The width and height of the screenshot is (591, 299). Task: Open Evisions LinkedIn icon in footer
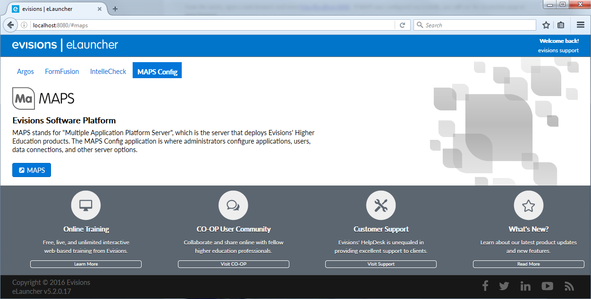(525, 286)
